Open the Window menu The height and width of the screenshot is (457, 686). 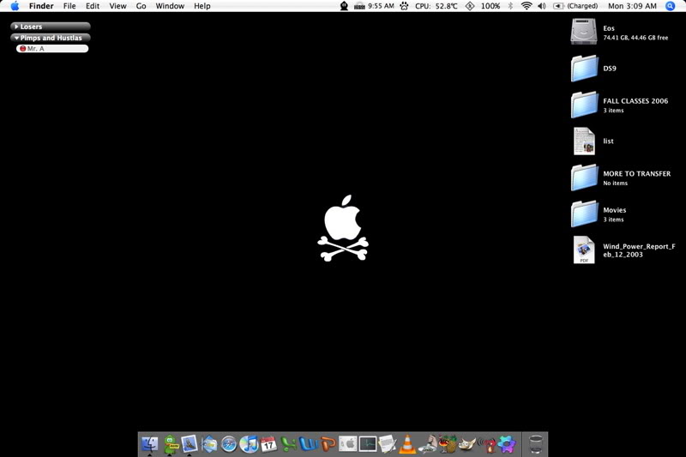[170, 6]
